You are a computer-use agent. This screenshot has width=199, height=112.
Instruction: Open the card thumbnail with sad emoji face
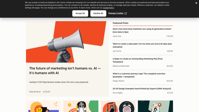click(43, 106)
